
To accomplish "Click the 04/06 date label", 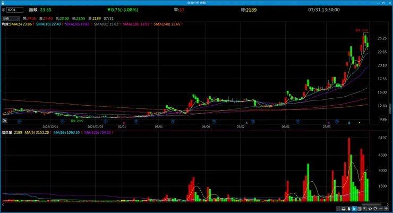I will [206, 127].
